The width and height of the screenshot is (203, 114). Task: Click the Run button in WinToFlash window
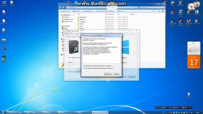click(x=132, y=77)
